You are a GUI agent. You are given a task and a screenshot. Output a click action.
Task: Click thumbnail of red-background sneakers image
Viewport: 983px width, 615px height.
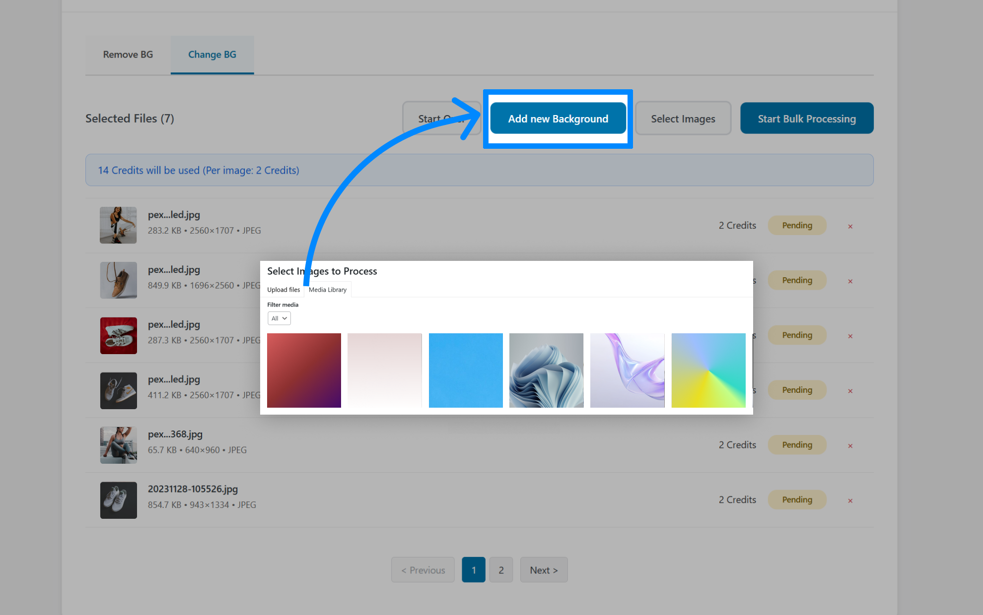point(118,335)
